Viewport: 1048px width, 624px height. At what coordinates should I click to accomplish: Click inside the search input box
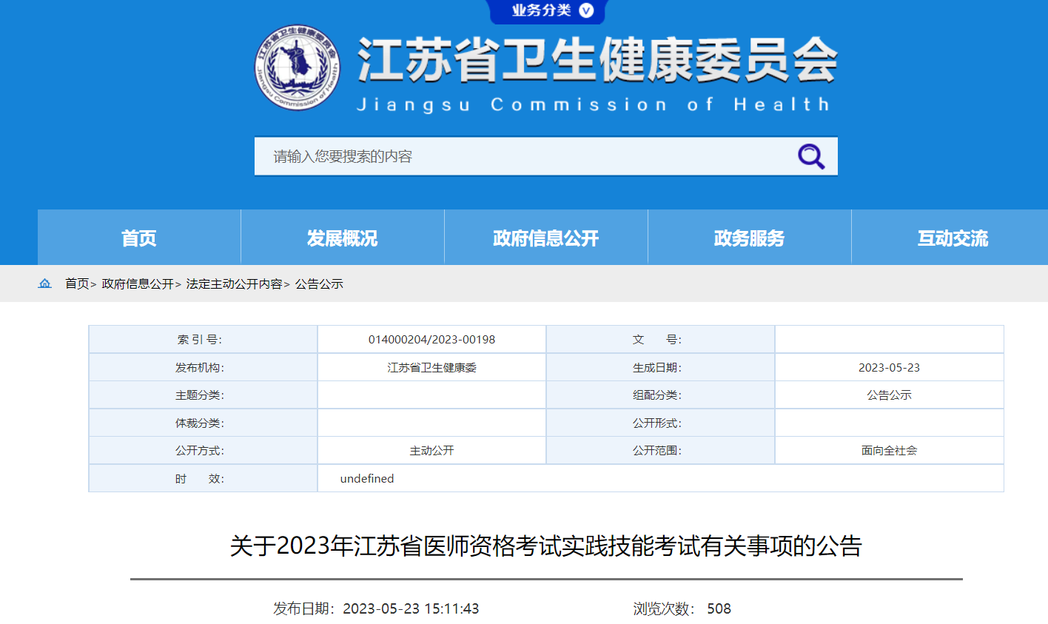(x=518, y=156)
